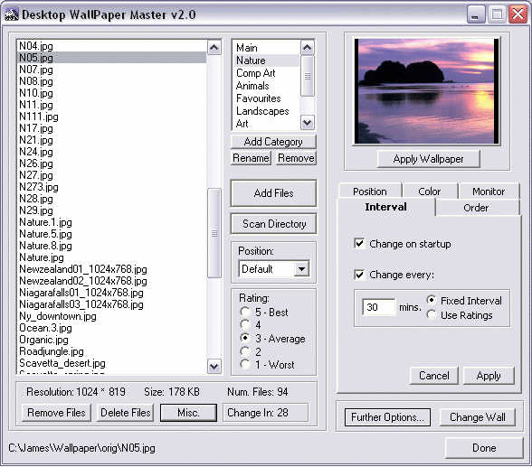
Task: Toggle the Change every checkbox
Action: click(359, 275)
